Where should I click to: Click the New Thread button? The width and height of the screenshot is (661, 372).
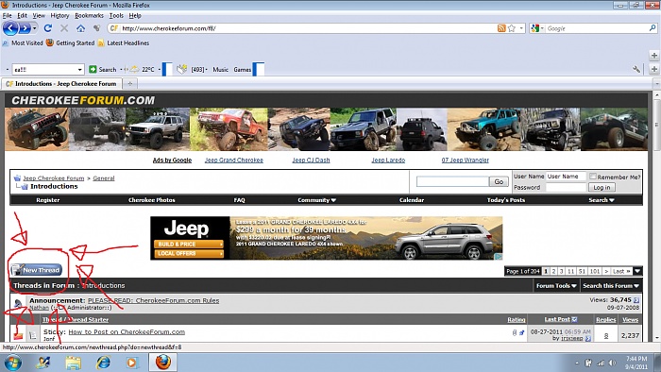(x=37, y=270)
